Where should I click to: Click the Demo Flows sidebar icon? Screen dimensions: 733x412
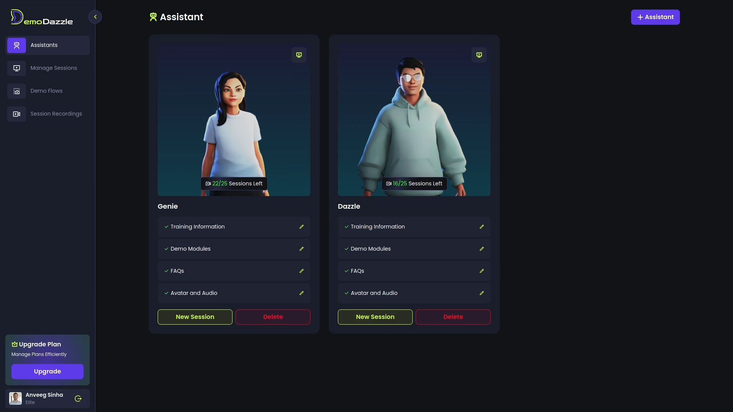pyautogui.click(x=16, y=91)
